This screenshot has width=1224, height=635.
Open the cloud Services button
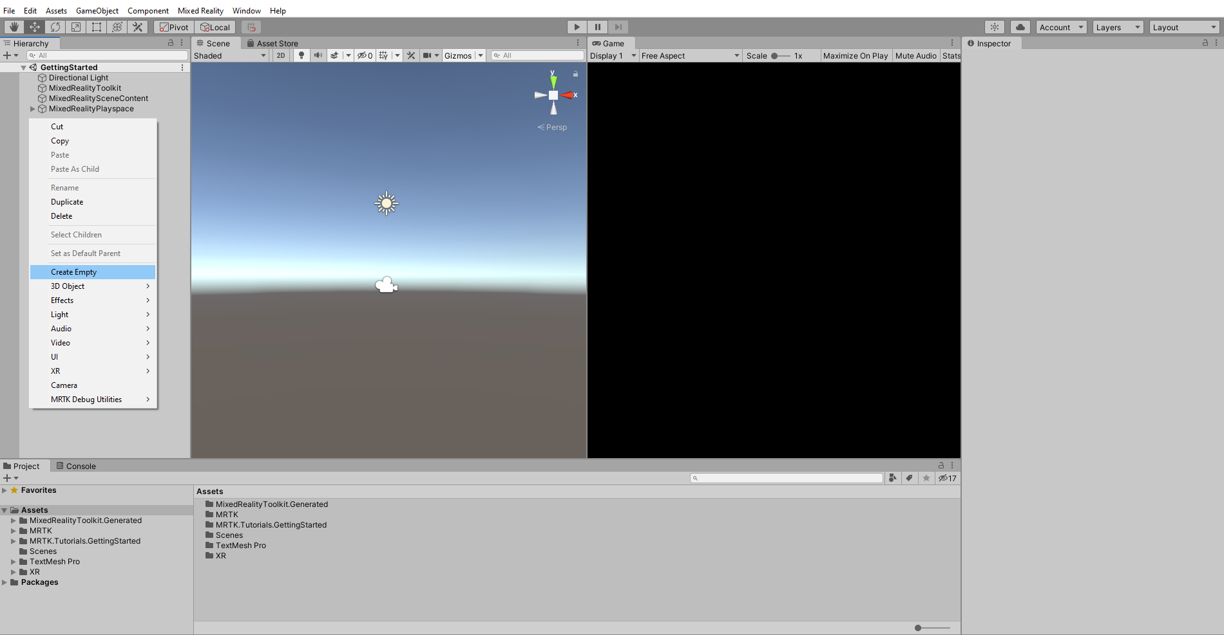click(x=1020, y=27)
